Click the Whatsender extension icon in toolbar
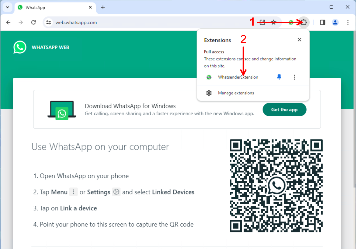Viewport: 356px width, 249px height. pos(291,22)
